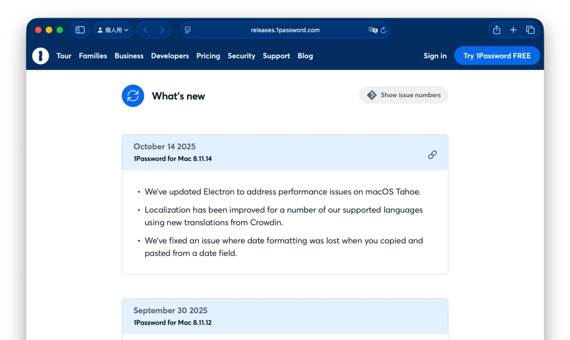The image size is (570, 340).
Task: Click the address bar showing releases.1password.com
Action: click(284, 30)
